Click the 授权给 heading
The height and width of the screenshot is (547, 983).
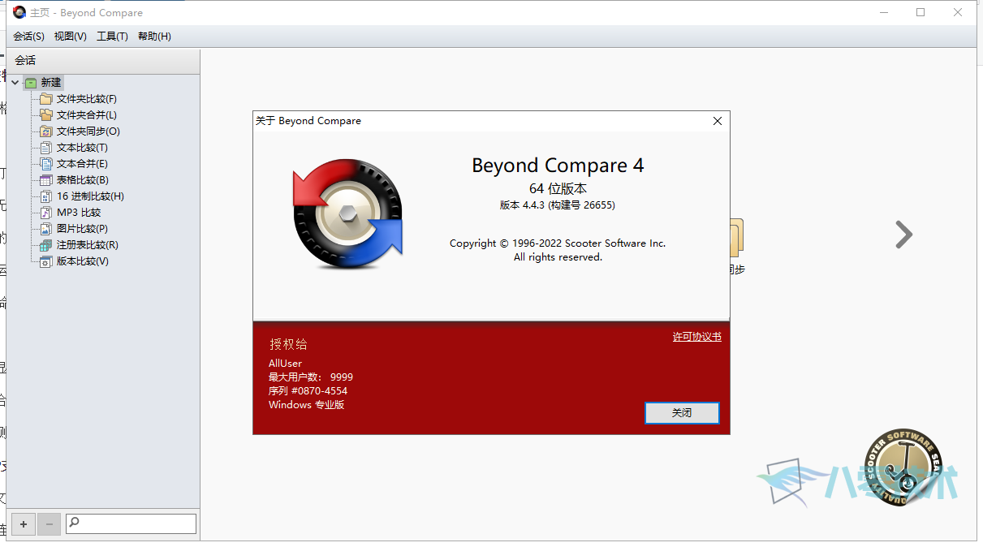[289, 345]
